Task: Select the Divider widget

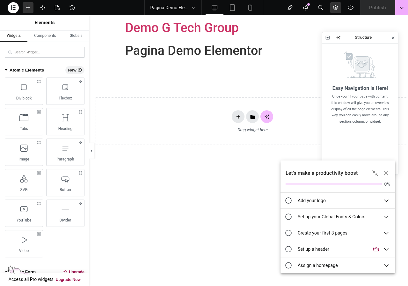Action: [x=65, y=213]
